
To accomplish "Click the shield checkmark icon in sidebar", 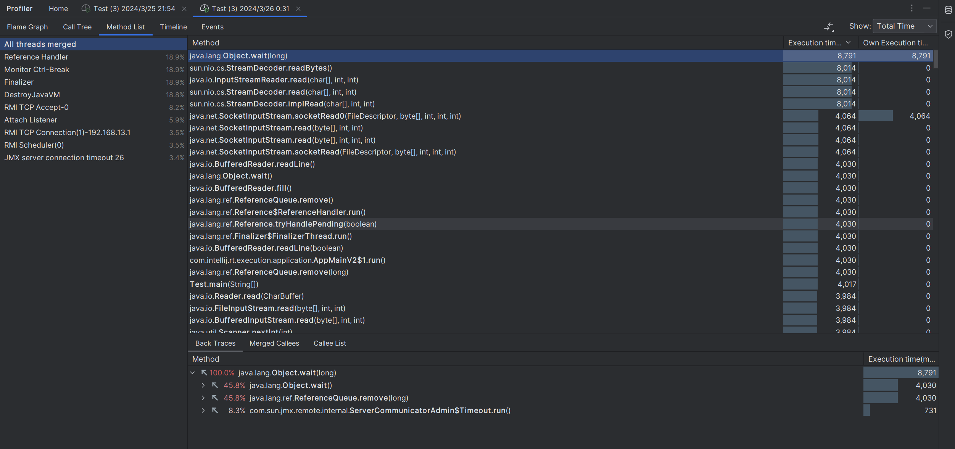I will [948, 34].
